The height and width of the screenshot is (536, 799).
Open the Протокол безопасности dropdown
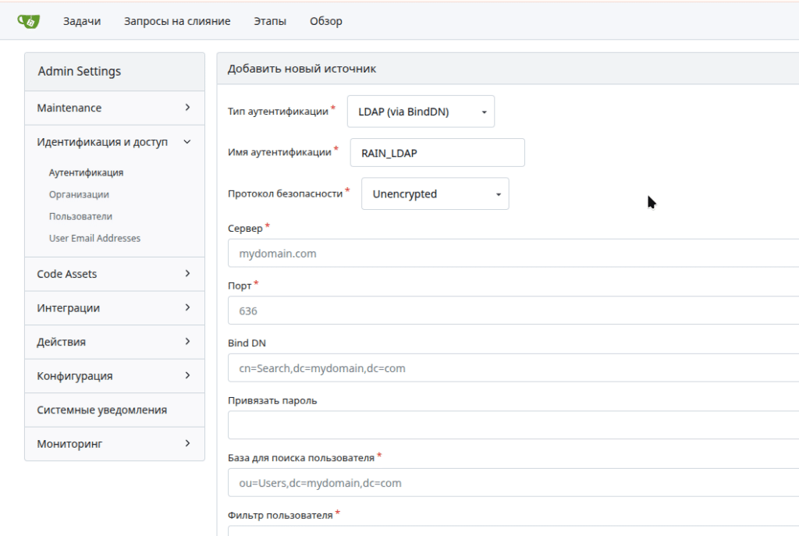point(435,193)
